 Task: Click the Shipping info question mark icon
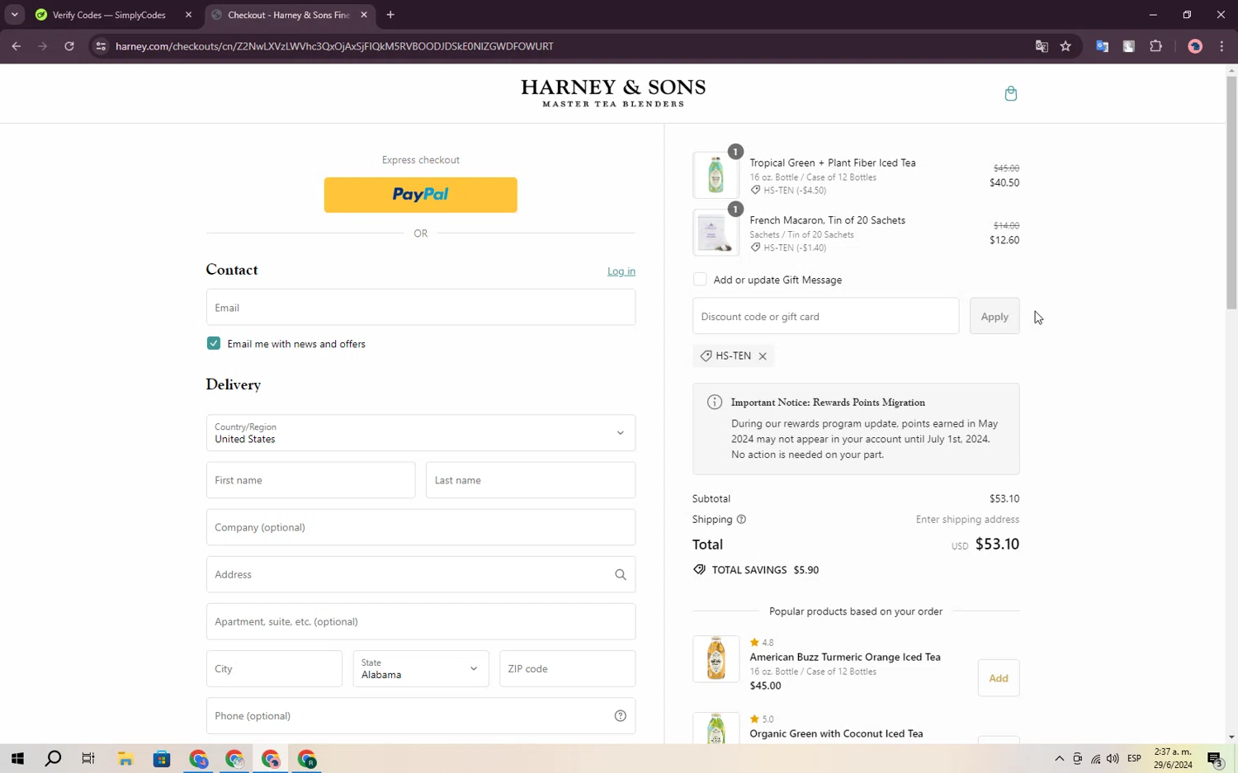pos(741,520)
